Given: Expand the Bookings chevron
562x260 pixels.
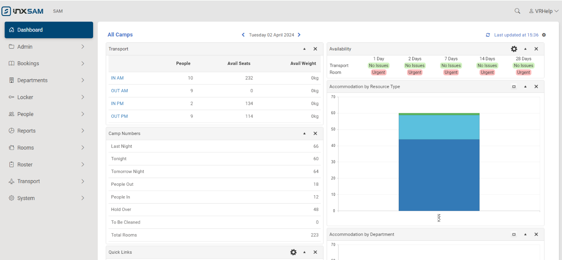Looking at the screenshot, I should 83,63.
